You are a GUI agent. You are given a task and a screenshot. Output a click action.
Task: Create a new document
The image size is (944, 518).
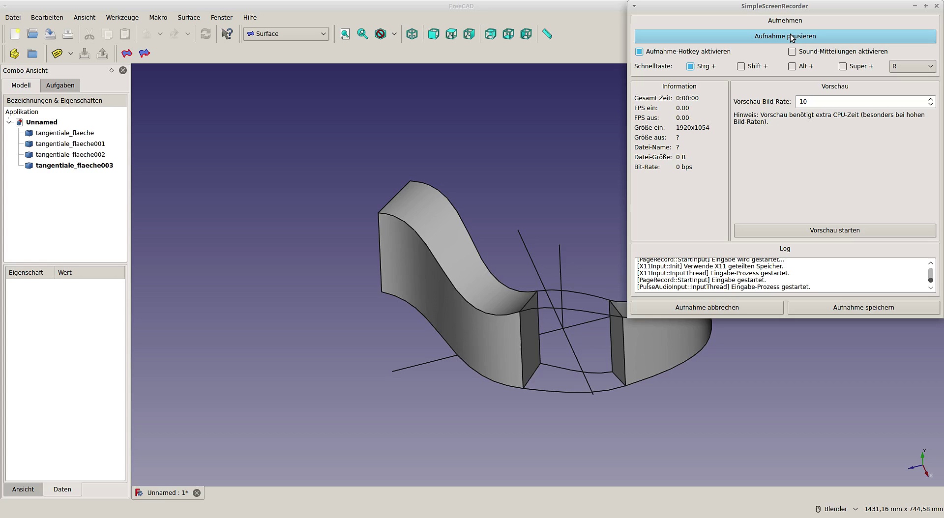click(15, 34)
